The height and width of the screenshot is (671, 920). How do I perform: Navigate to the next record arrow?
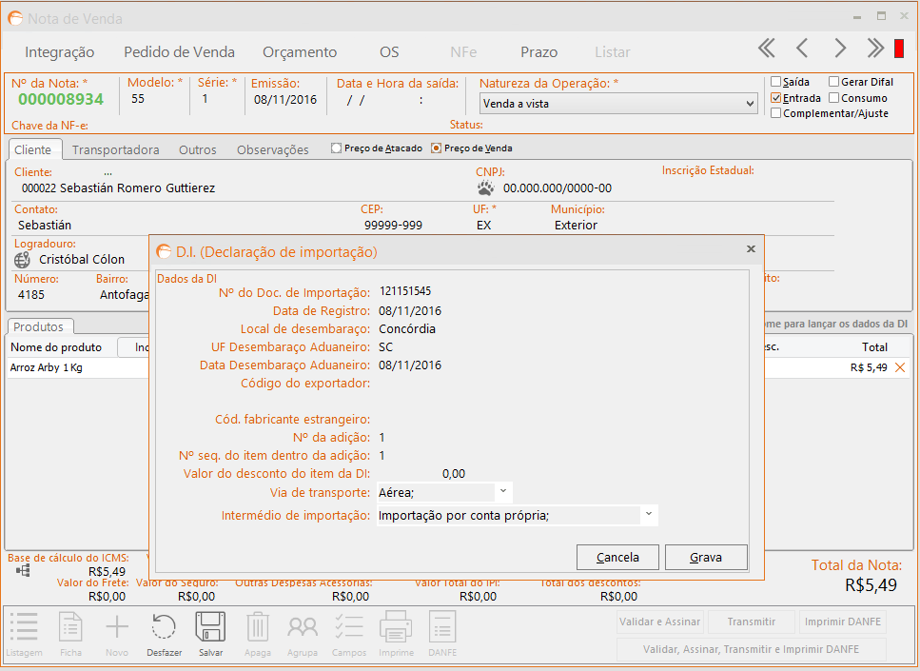pyautogui.click(x=839, y=49)
